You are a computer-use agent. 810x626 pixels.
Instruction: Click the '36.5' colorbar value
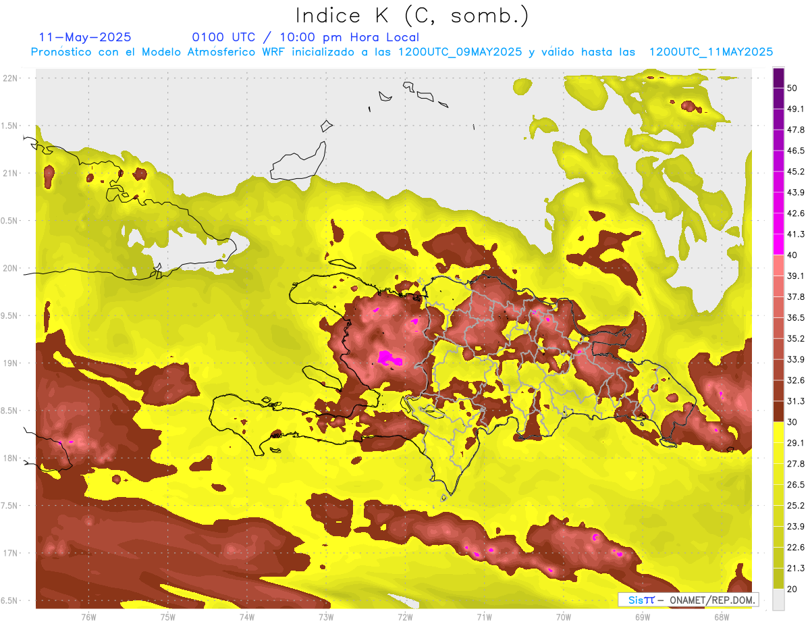click(x=795, y=317)
